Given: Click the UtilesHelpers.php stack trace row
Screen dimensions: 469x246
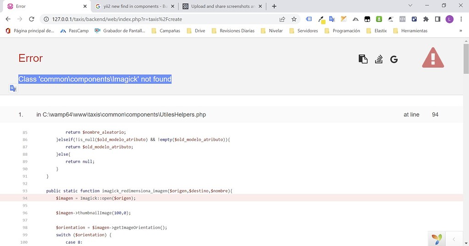Looking at the screenshot, I should (232, 115).
